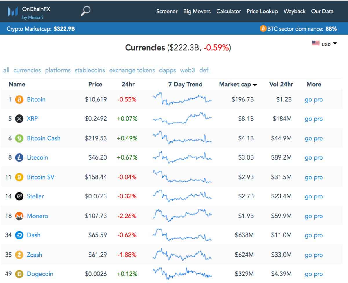Click 'go pro' in the Litecoin row
This screenshot has height=283, width=348.
[x=314, y=158]
